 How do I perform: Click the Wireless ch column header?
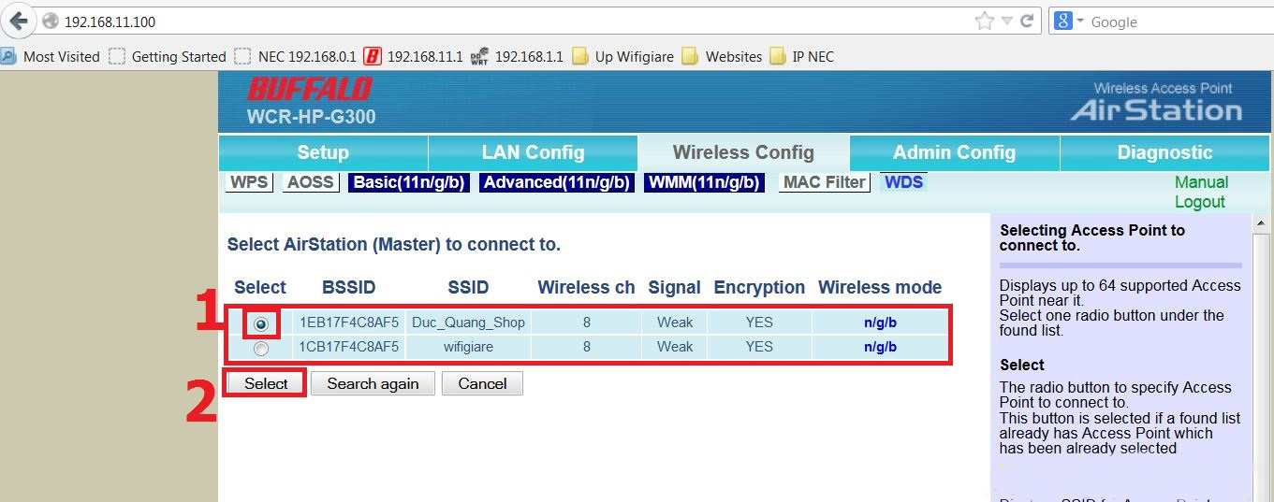tap(586, 288)
